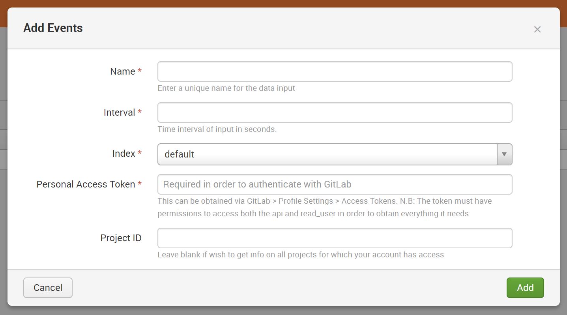Focus the Project ID input box

(335, 238)
